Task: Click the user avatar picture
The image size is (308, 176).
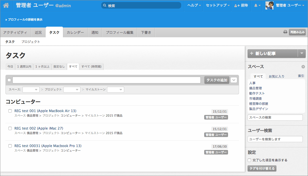Action: 269,5
